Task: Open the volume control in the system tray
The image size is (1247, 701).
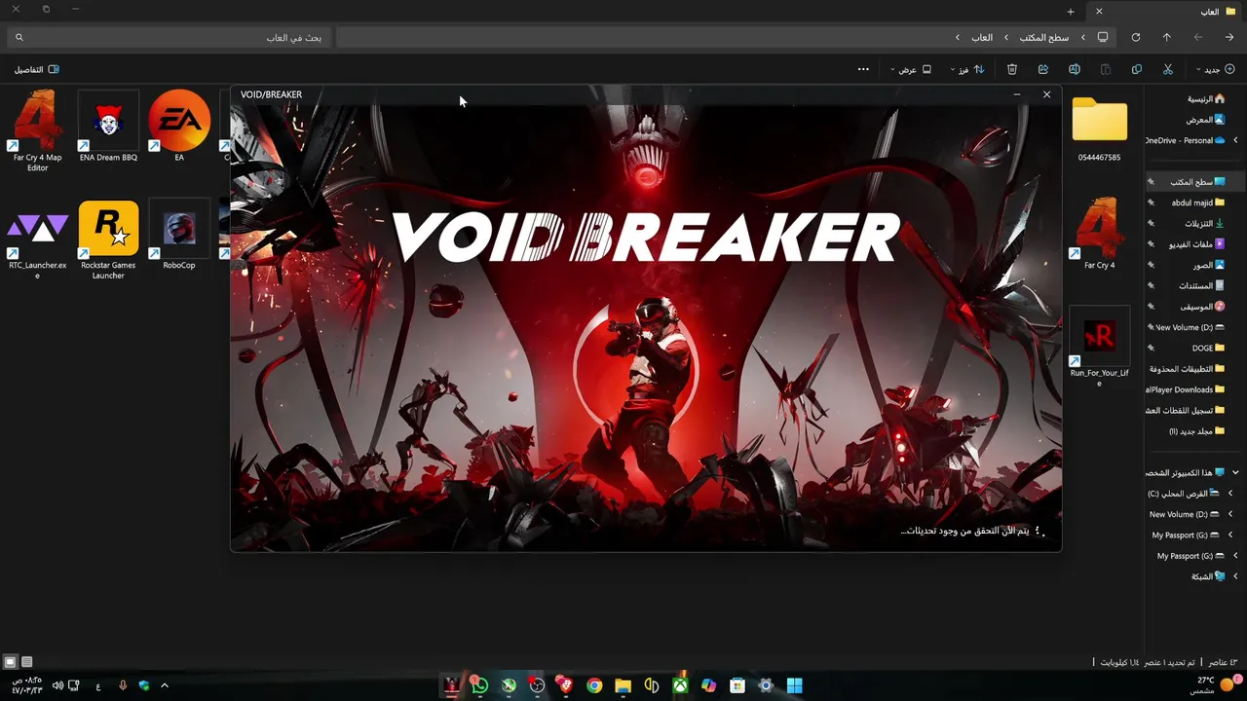Action: pos(57,685)
